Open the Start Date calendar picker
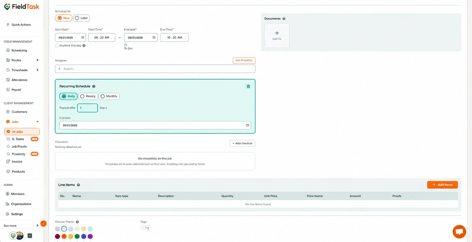The height and width of the screenshot is (242, 472). 83,37
